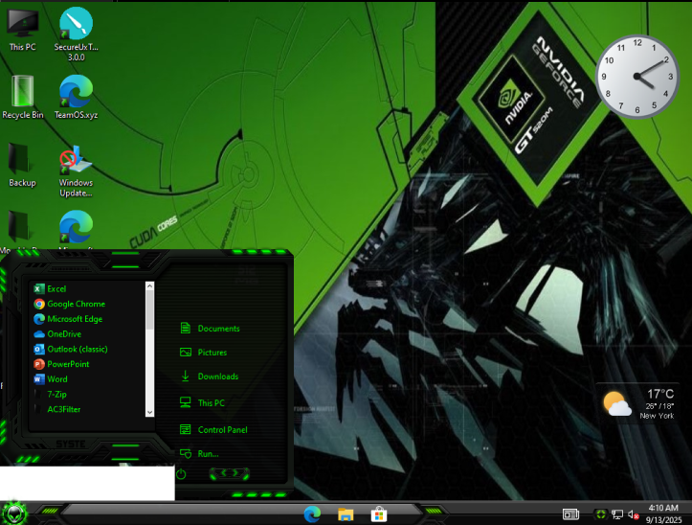Click the right arrow at start menu bottom
Viewport: 692px width, 525px height.
tap(235, 473)
